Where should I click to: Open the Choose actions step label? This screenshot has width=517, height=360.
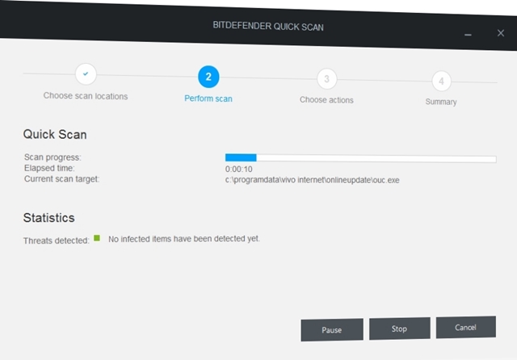(x=326, y=100)
